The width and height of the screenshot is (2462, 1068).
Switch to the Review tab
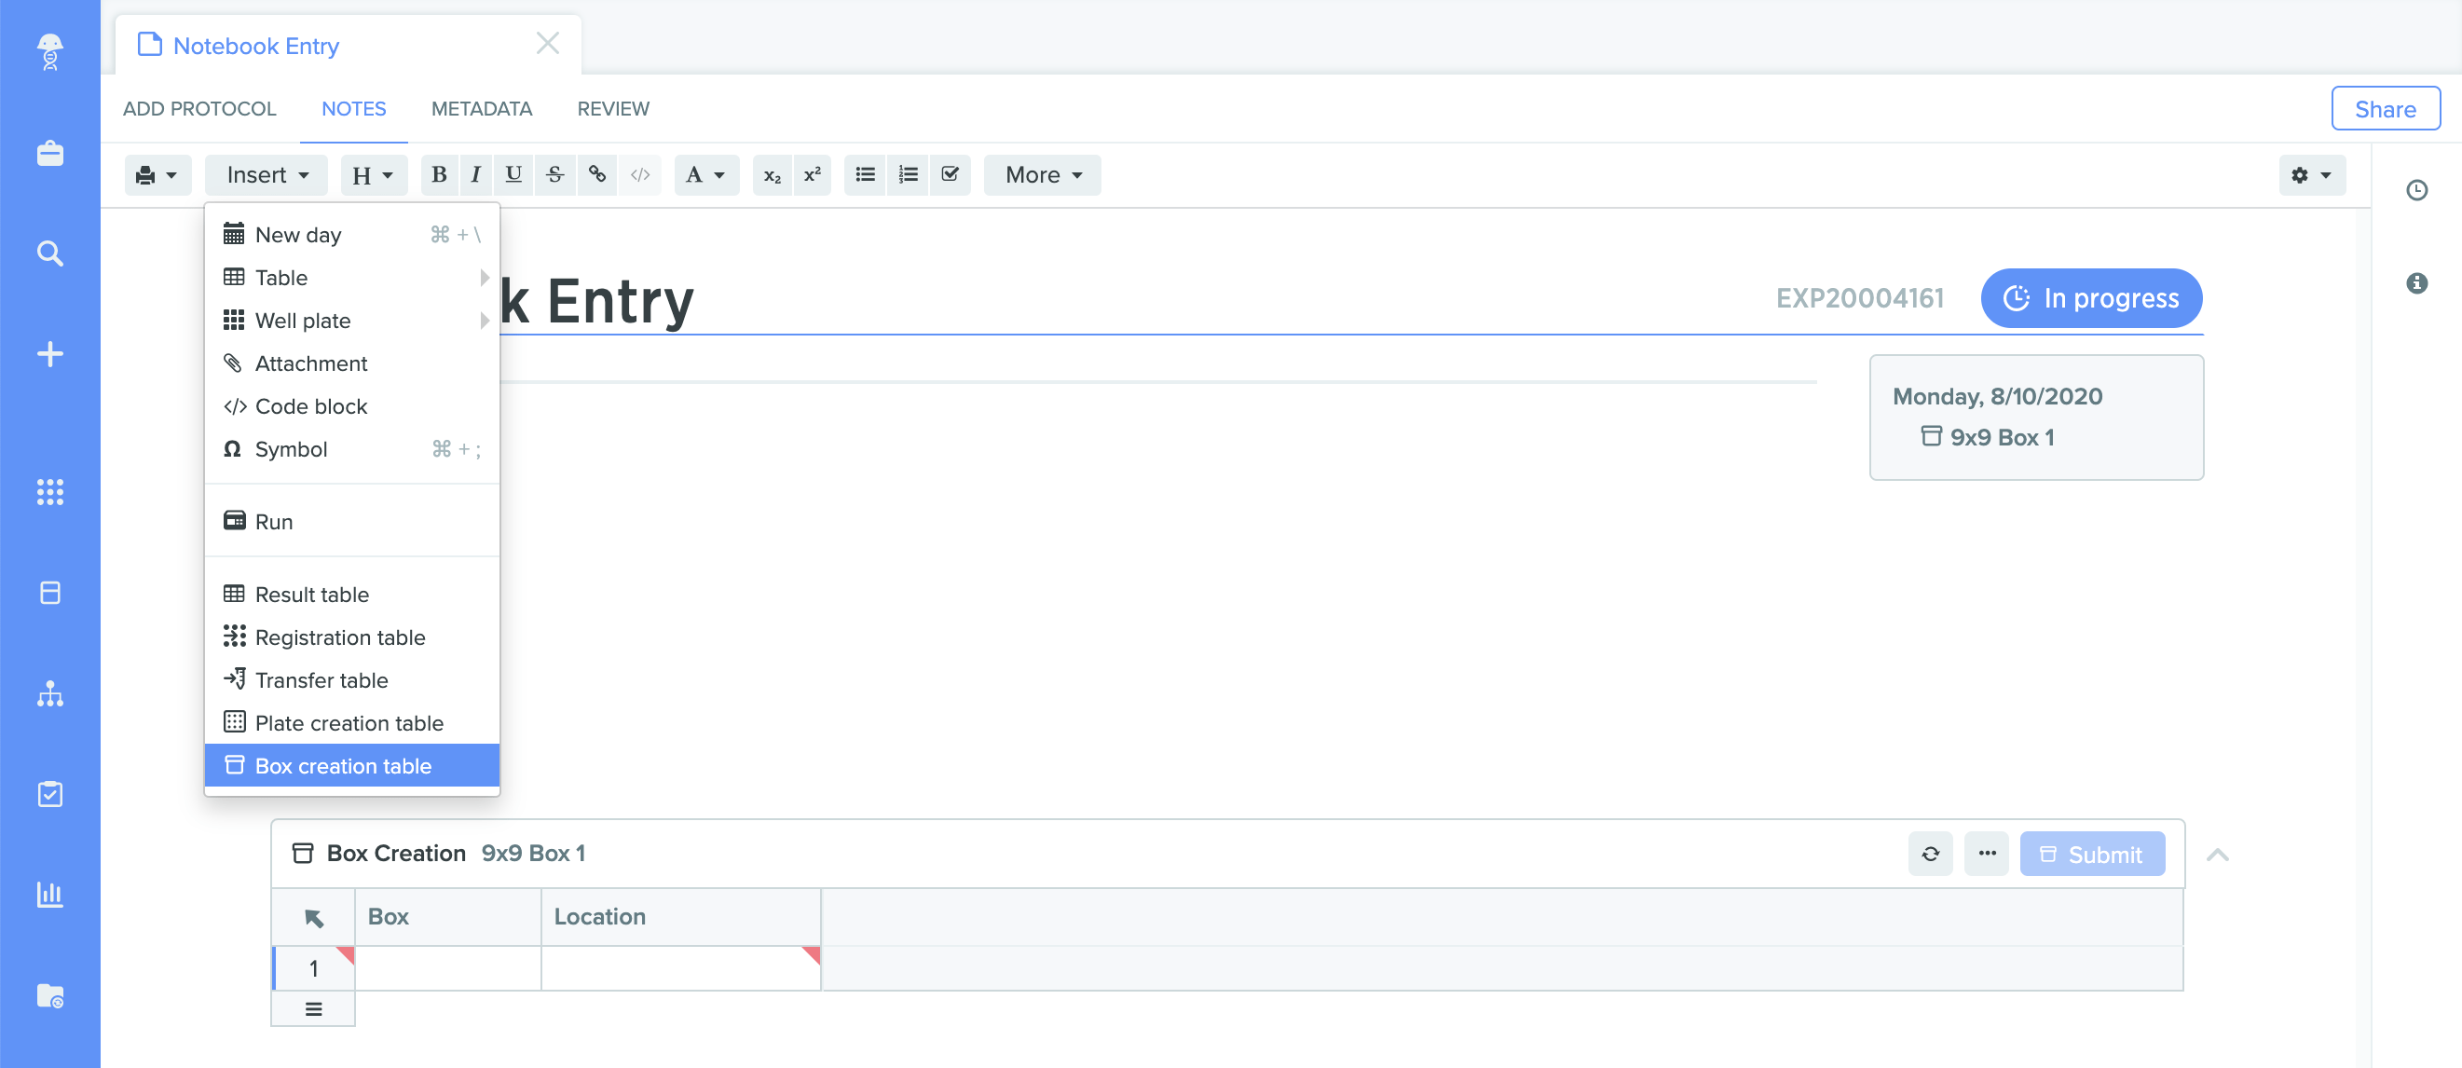pos(614,108)
